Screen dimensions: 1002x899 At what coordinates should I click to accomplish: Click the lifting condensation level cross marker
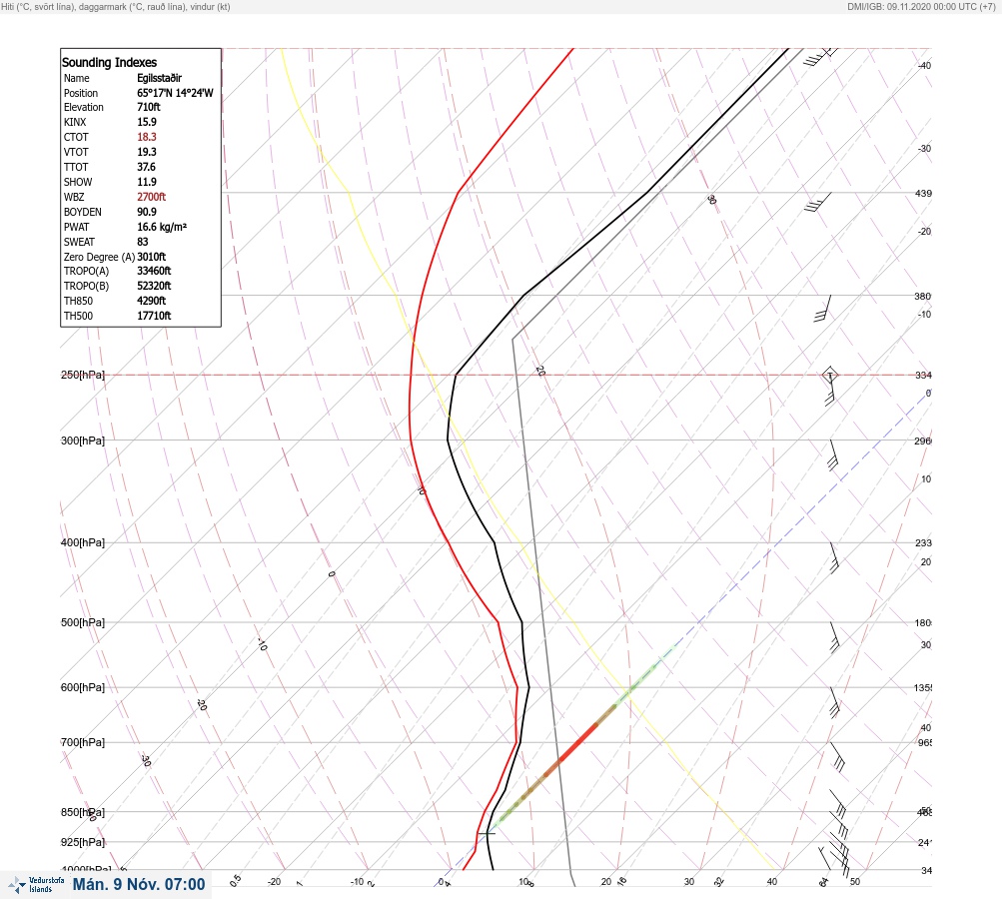point(487,833)
